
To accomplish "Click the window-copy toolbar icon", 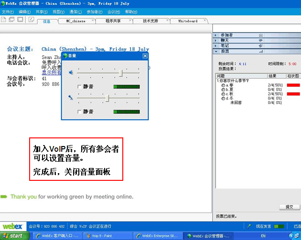I will tap(11, 20).
